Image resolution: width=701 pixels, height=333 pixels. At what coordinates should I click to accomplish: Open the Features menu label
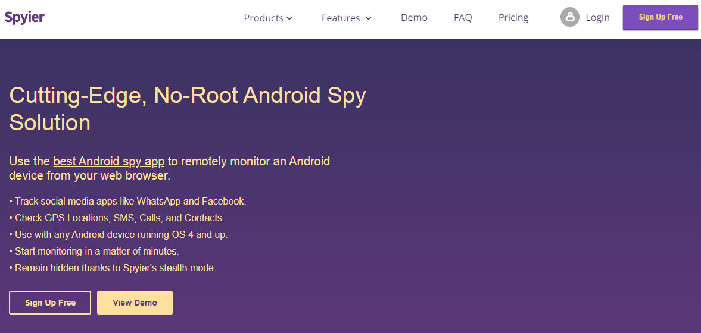click(x=341, y=18)
